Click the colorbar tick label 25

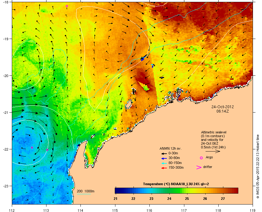click(187, 199)
